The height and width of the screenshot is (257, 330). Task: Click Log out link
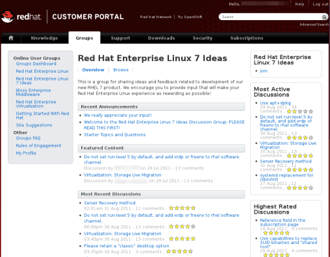[320, 4]
